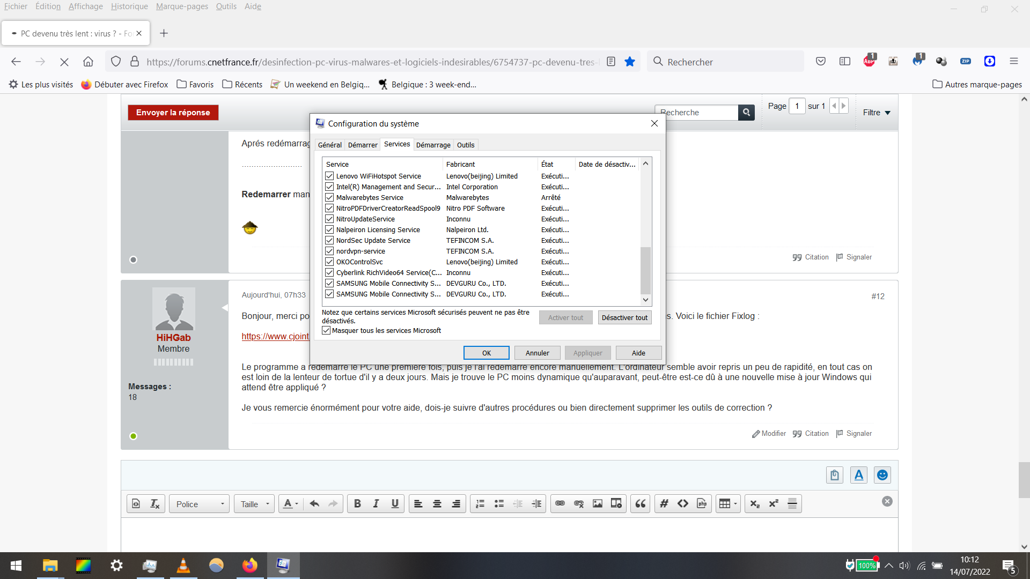
Task: Switch to the Outils tab
Action: click(x=466, y=145)
